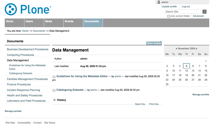Open Computing Procedures in sidebar
Screen dimensions: 214x136
click(20, 55)
